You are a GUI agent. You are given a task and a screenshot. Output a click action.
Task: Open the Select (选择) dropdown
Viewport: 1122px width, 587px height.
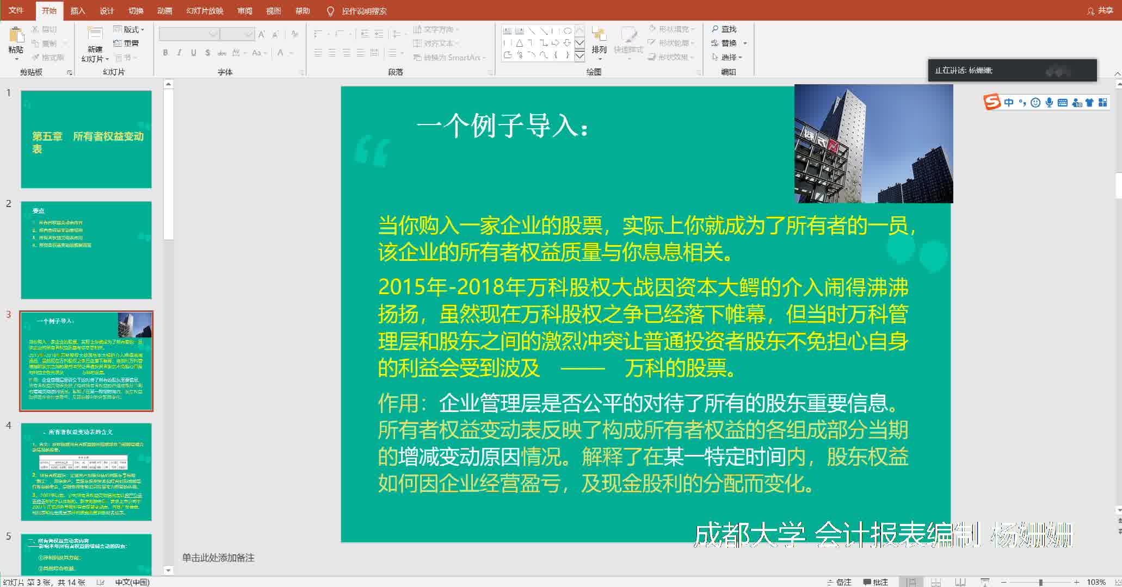click(x=727, y=57)
